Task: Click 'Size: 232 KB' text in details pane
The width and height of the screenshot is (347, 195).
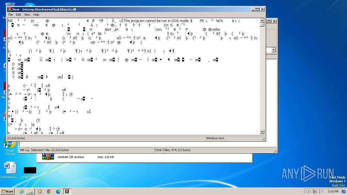Action: tap(105, 157)
